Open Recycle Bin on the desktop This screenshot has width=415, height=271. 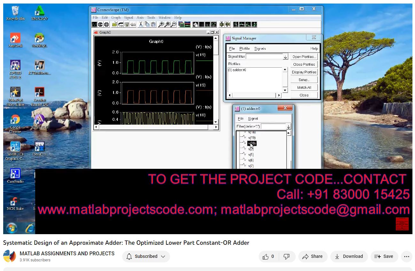tap(15, 13)
